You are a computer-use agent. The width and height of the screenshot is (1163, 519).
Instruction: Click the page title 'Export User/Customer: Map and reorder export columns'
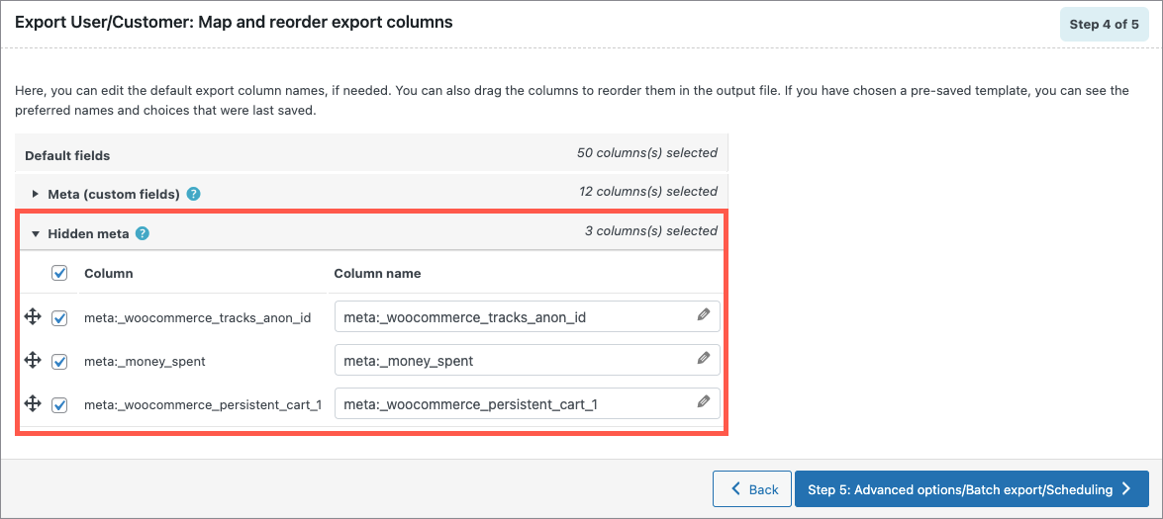point(234,23)
